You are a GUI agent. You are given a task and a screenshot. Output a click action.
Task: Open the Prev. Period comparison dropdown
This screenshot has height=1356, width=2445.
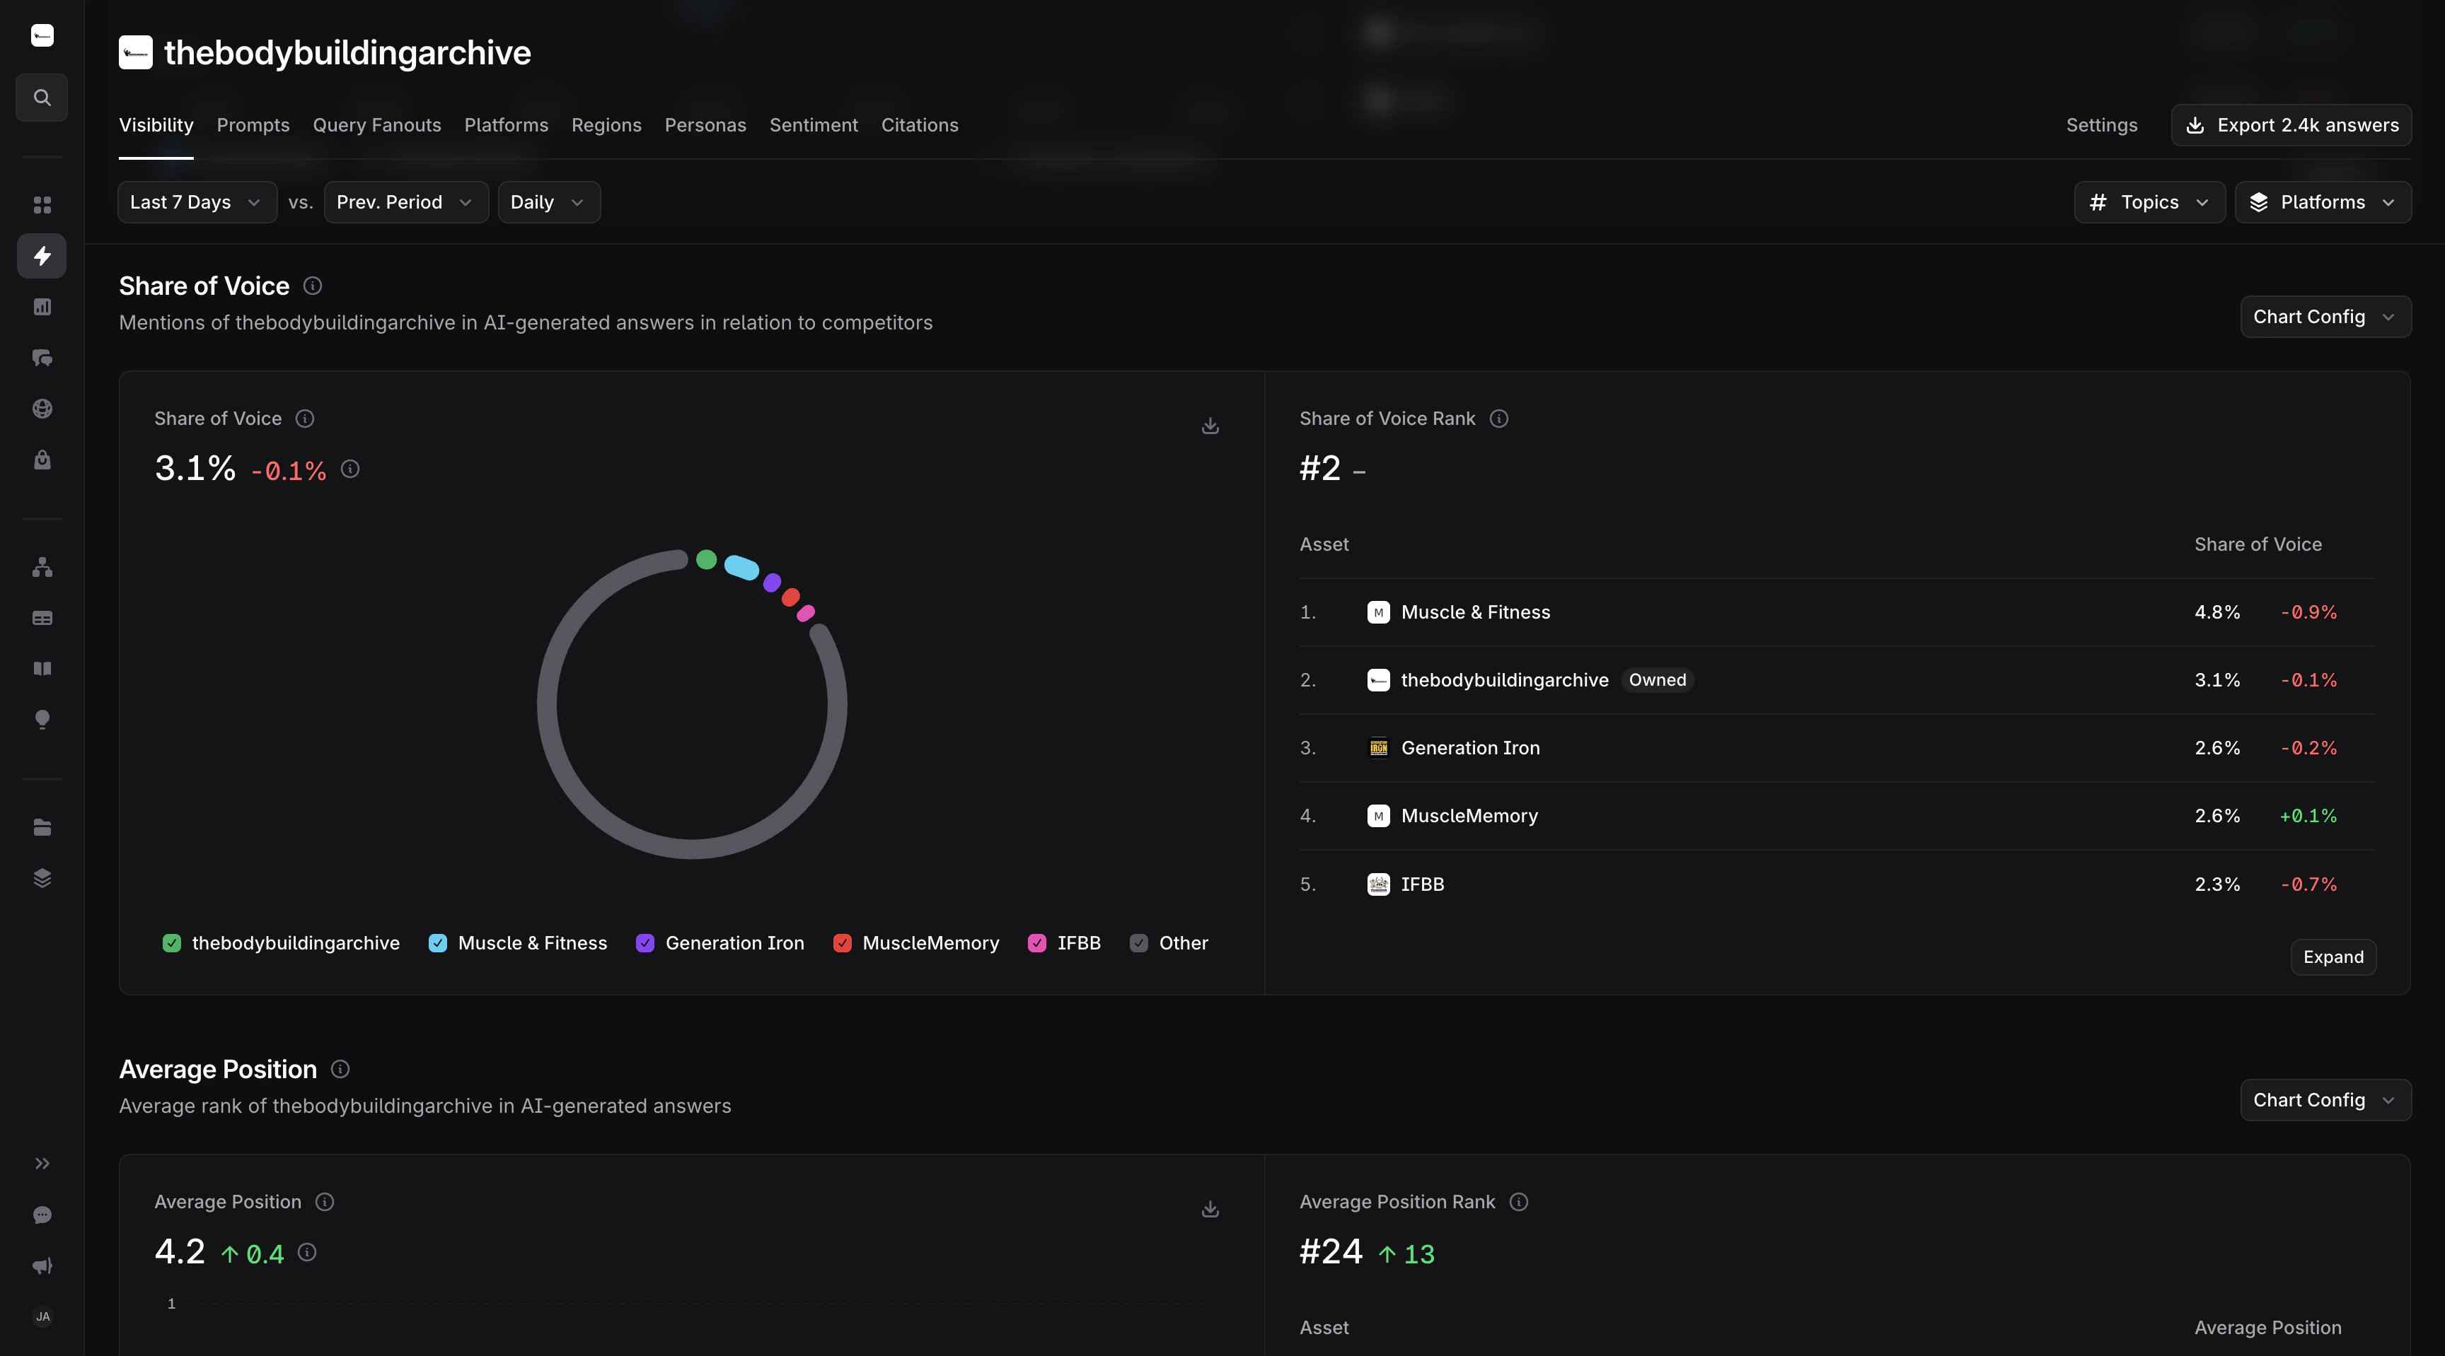click(406, 202)
